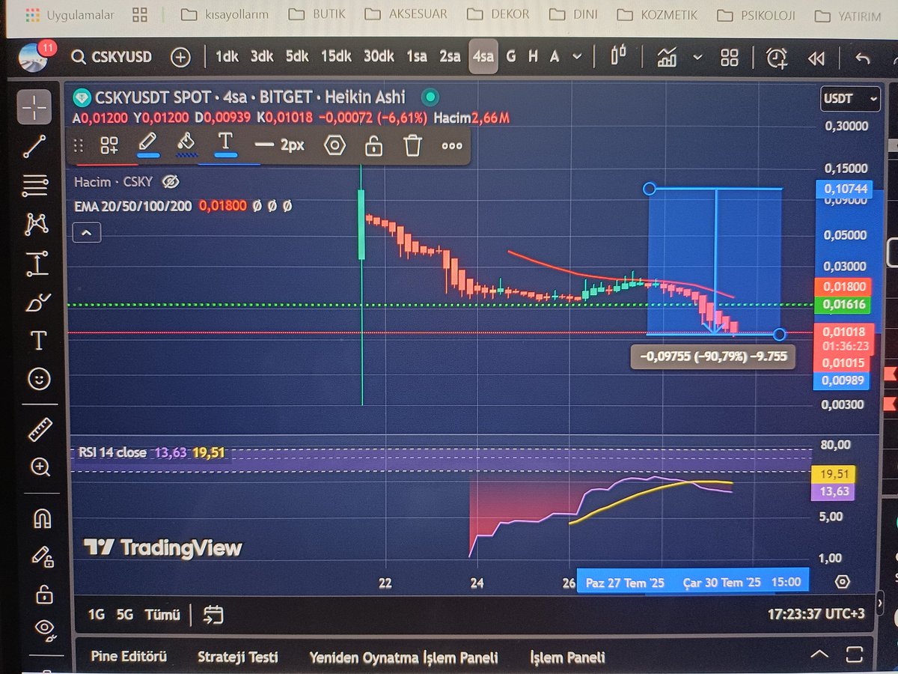
Task: Toggle stay in drawing mode pencil-lock
Action: pos(42,557)
